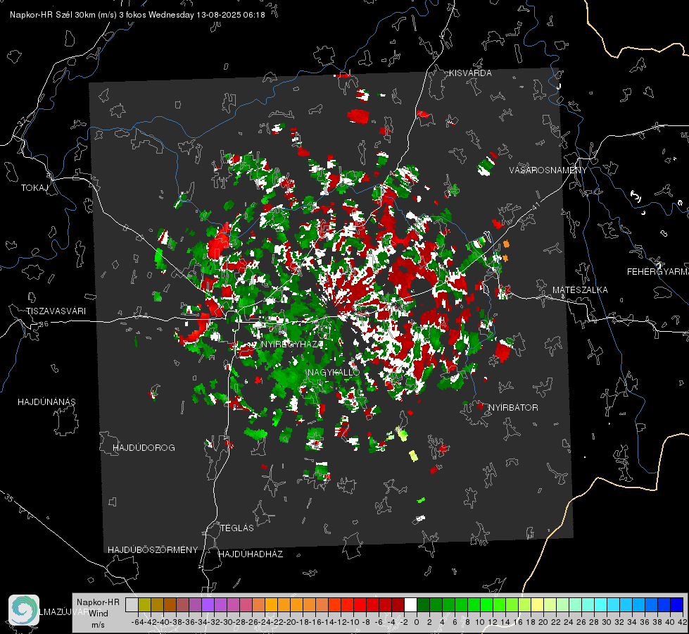The height and width of the screenshot is (634, 689).
Task: Click the TÉGLÁS city label
Action: (237, 528)
